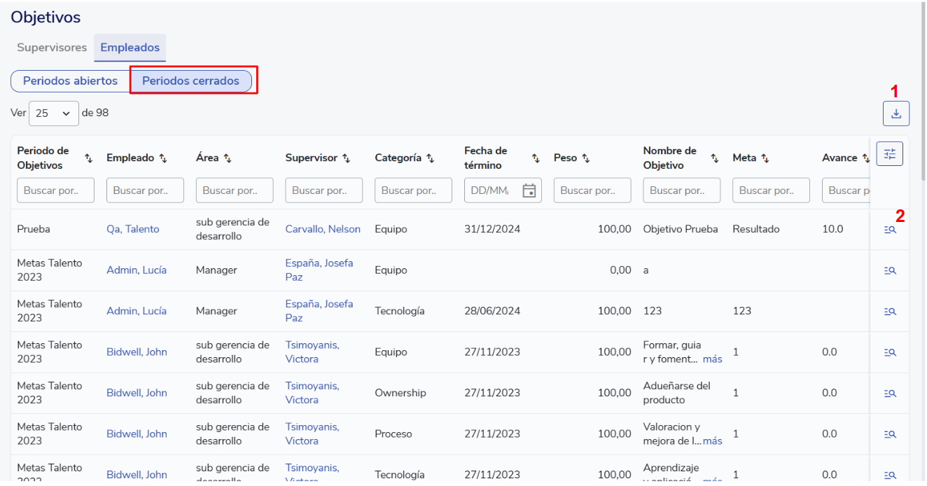Open supervisor link Carvallo, Nelson
The image size is (927, 486).
tap(323, 229)
